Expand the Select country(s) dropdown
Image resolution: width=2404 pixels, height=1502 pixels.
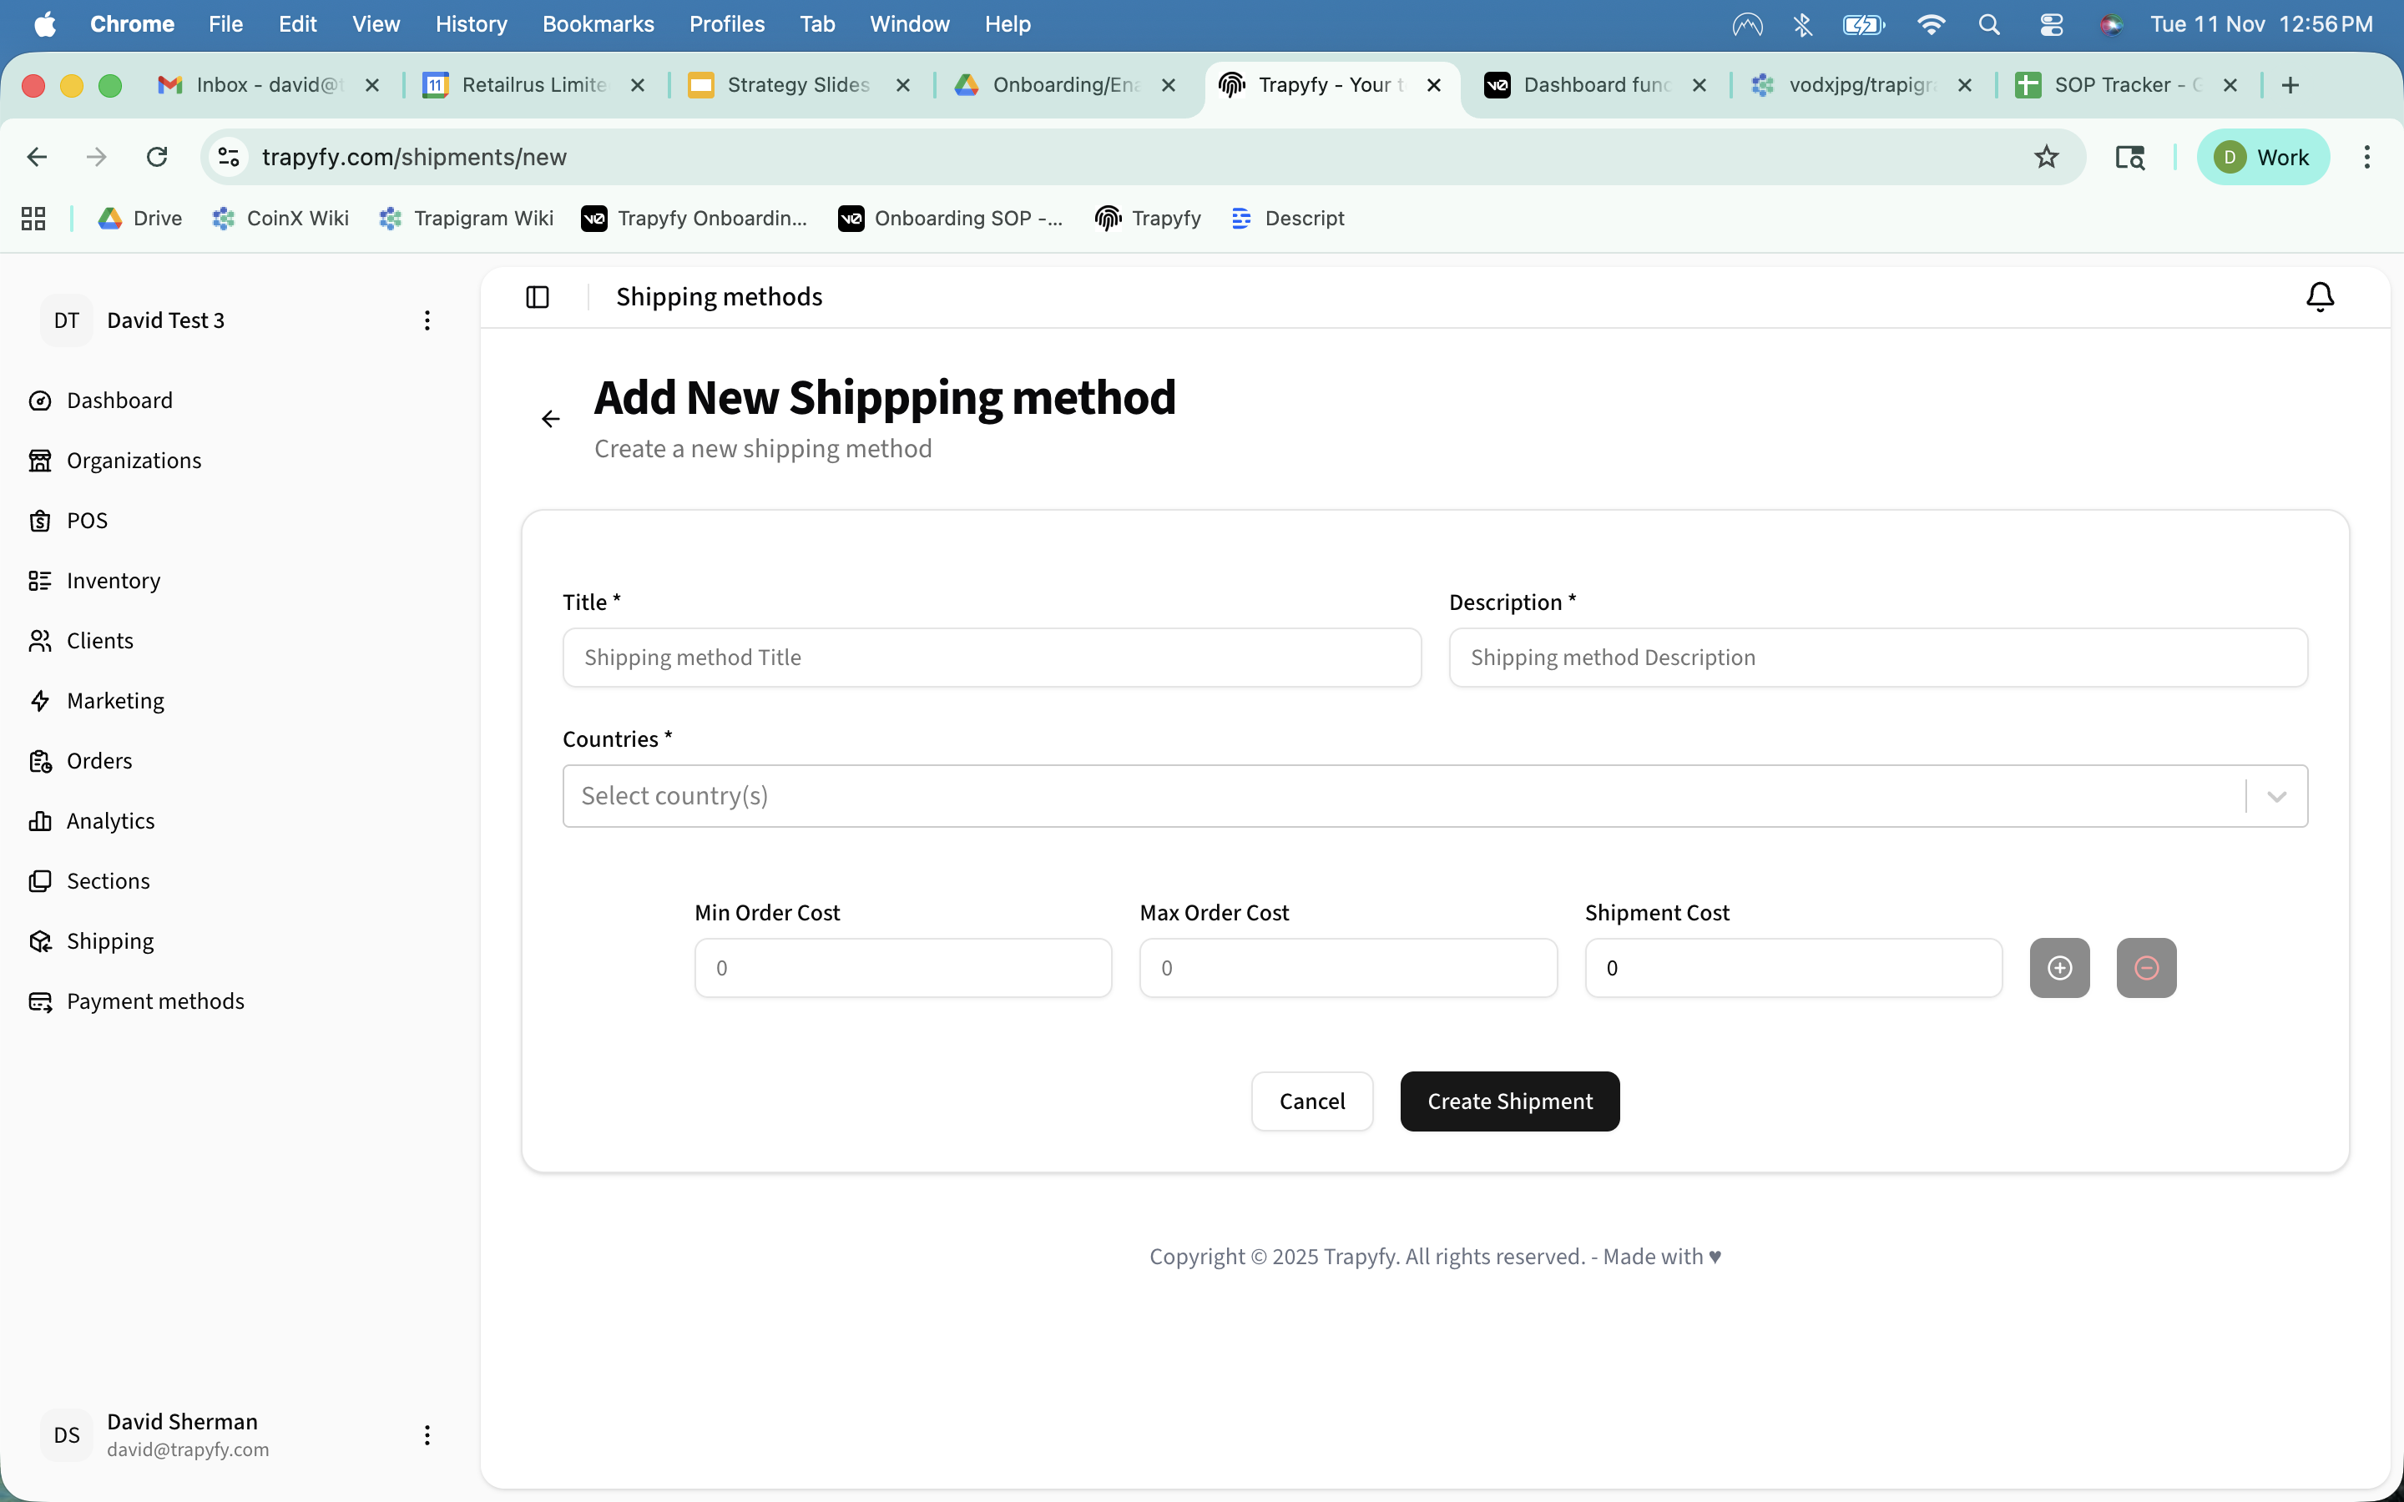(x=1434, y=796)
